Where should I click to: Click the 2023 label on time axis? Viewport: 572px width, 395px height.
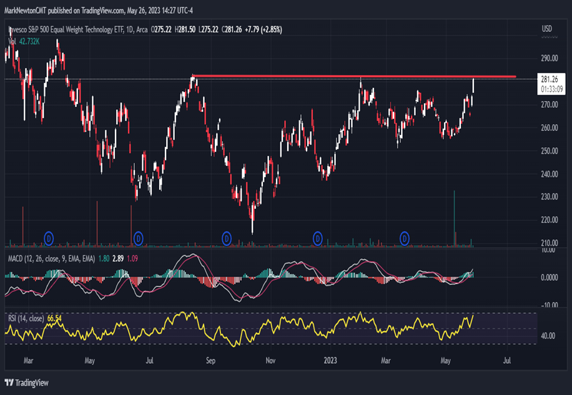coord(330,361)
